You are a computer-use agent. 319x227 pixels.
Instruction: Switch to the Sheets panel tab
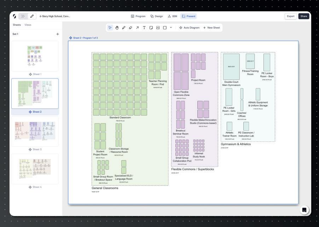[x=17, y=25]
